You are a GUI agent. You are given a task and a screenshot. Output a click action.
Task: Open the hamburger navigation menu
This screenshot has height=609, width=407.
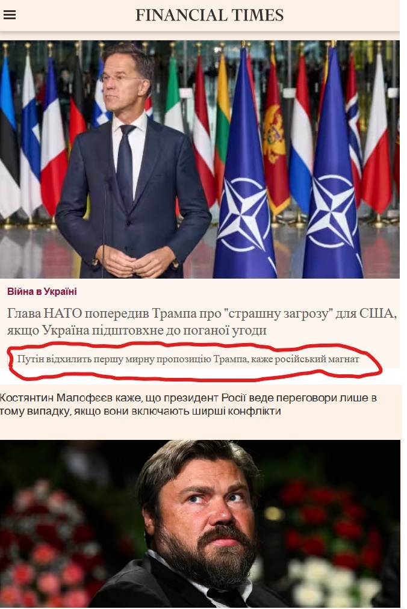pos(9,15)
